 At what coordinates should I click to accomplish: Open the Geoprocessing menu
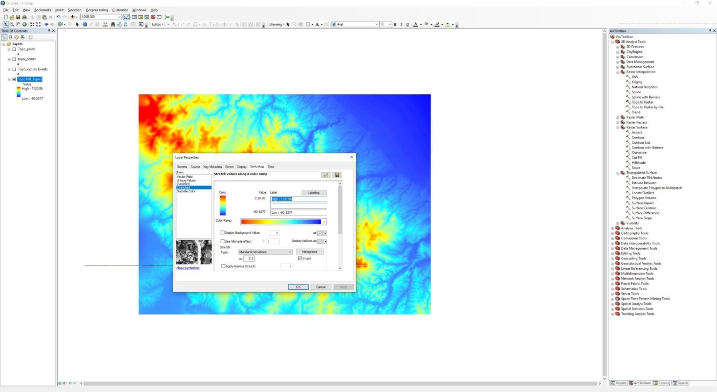pos(97,10)
